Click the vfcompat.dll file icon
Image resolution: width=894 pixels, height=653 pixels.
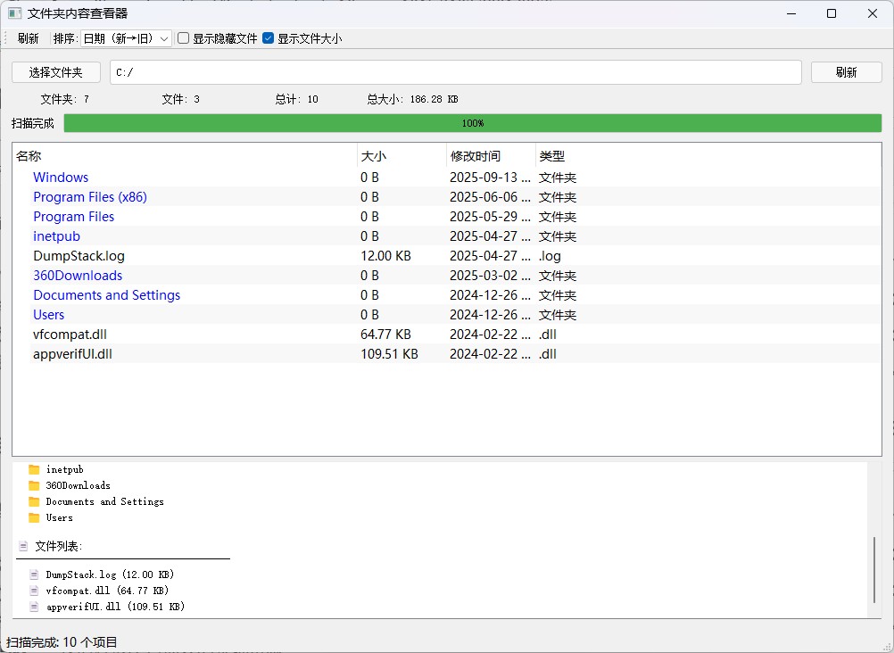[x=34, y=591]
